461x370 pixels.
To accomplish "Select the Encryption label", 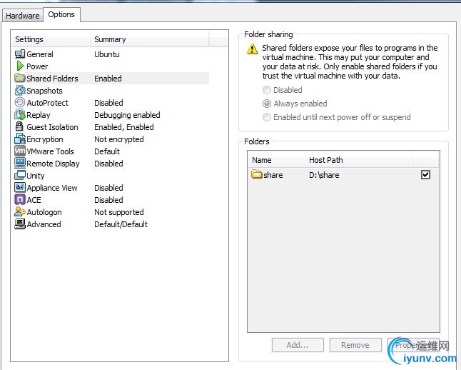I will [x=45, y=139].
